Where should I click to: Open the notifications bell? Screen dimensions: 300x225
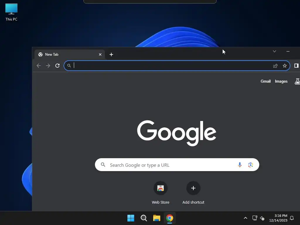292,218
